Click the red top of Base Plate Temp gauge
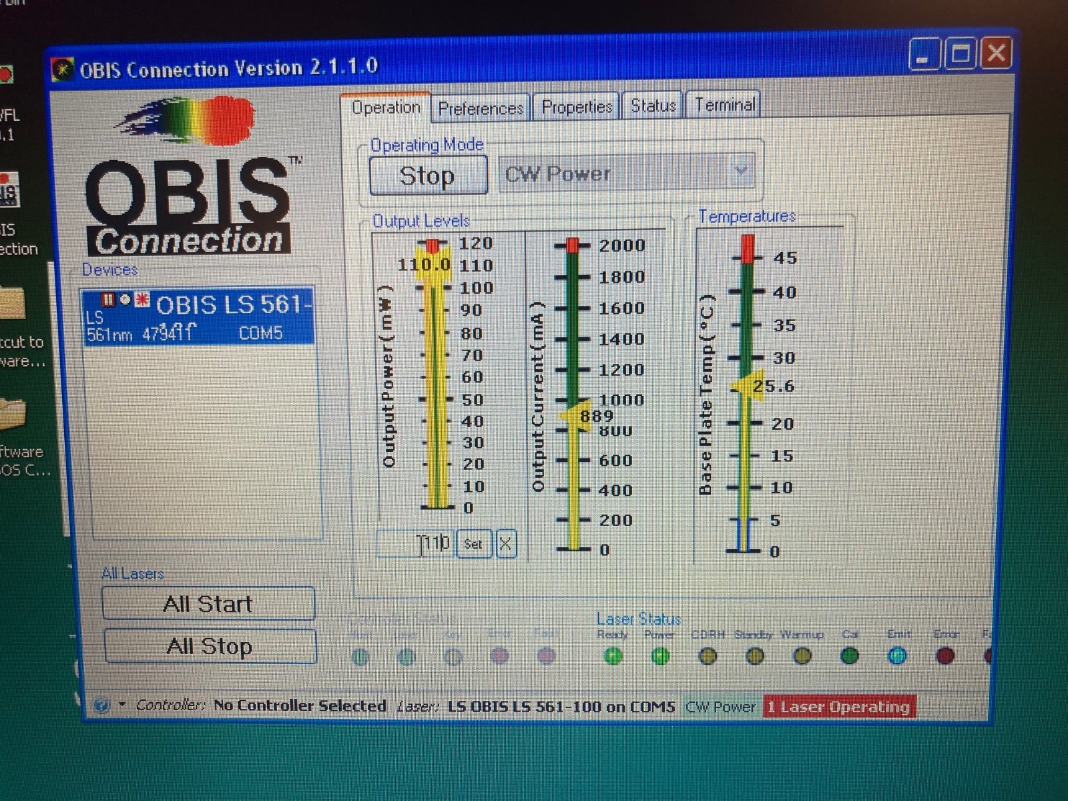Screen dimensions: 1068x801 coord(748,248)
